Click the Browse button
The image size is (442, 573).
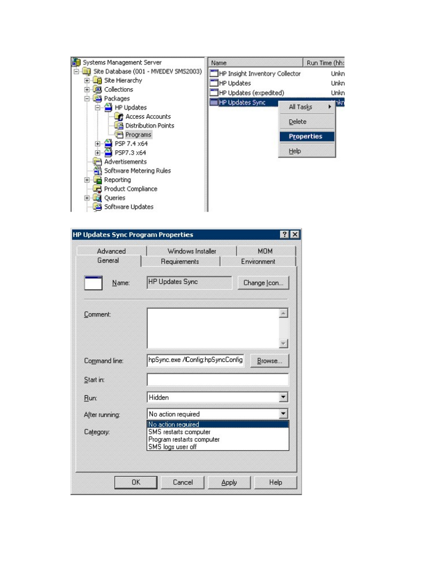pos(270,361)
